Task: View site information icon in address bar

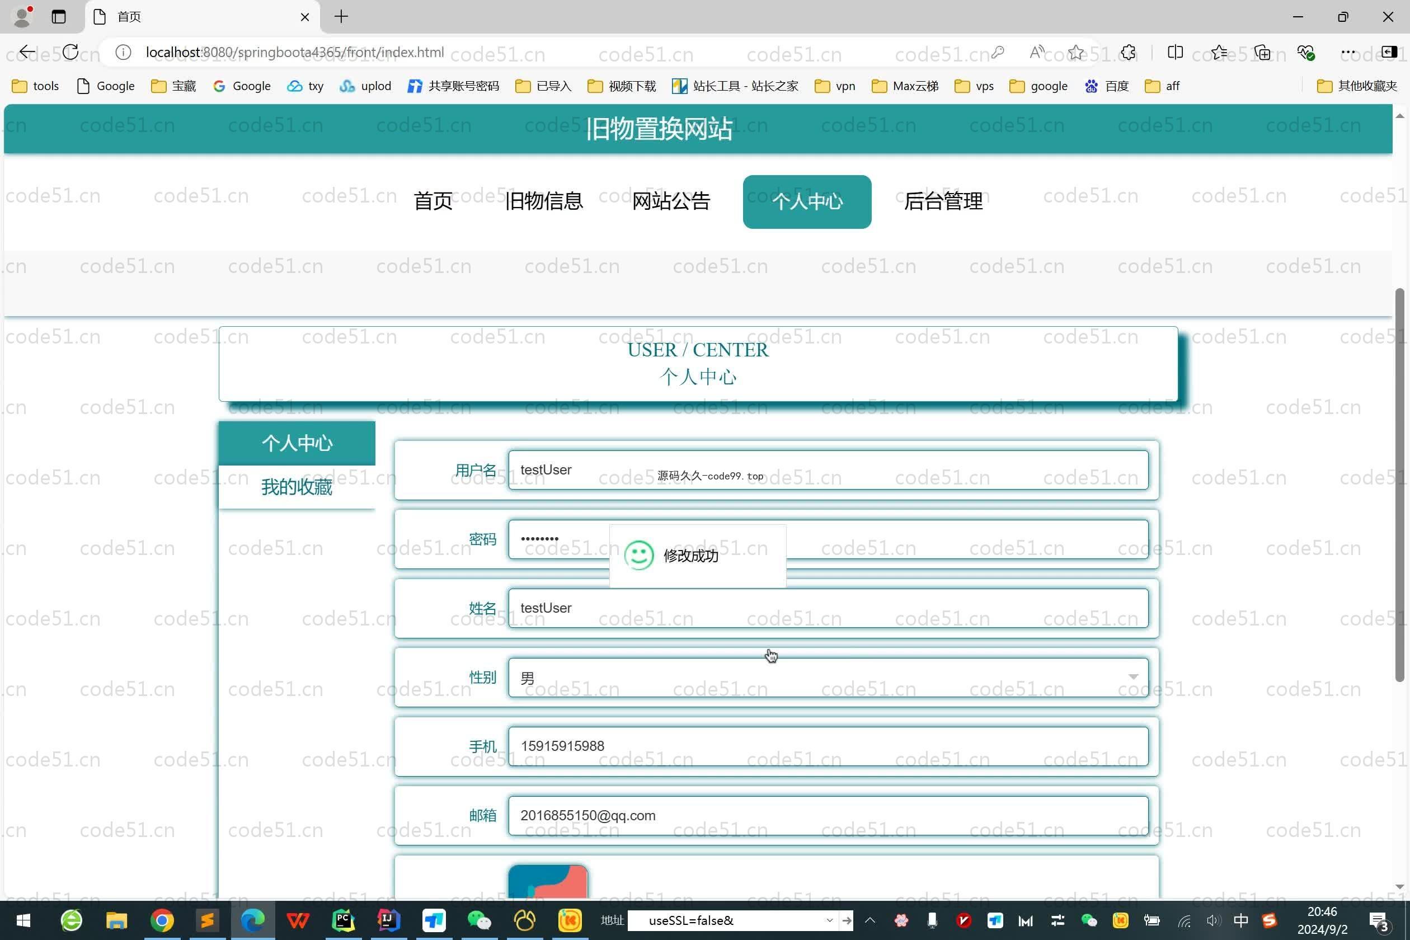Action: 124,52
